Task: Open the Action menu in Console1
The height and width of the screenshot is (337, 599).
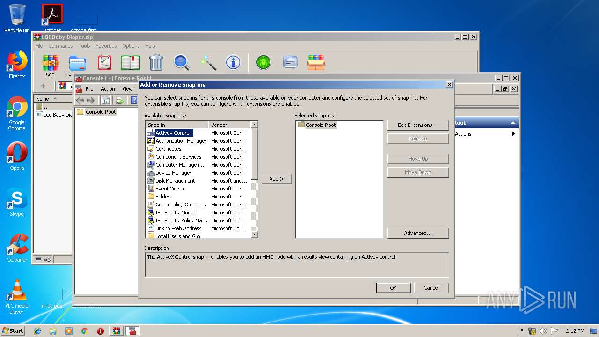Action: 108,89
